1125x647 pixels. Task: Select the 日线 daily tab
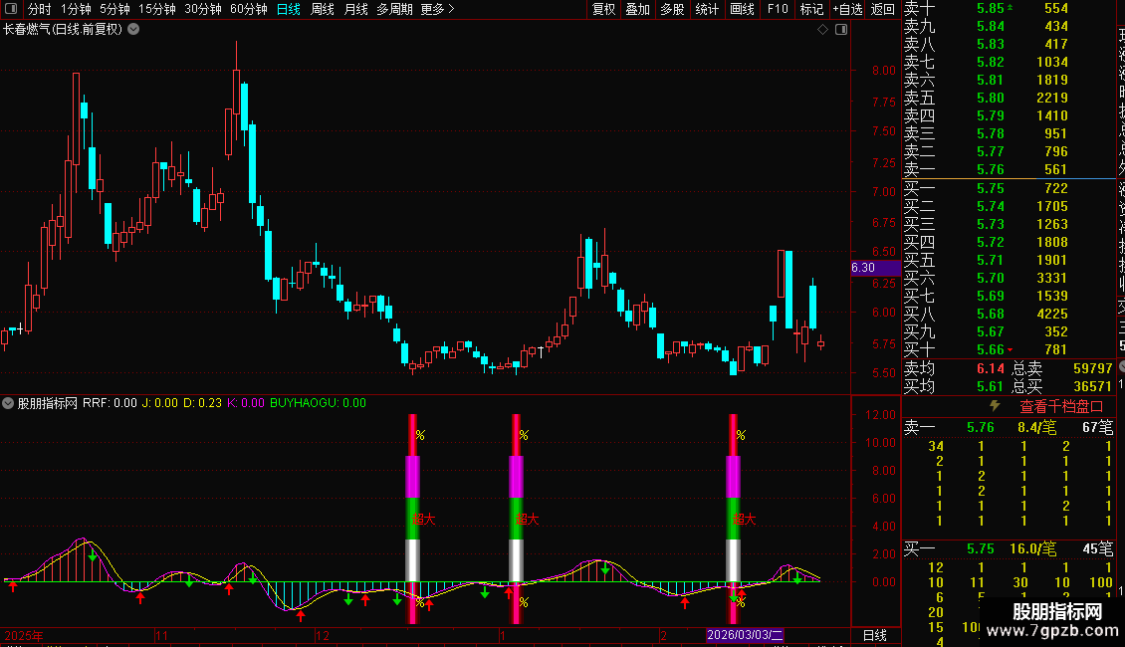289,9
